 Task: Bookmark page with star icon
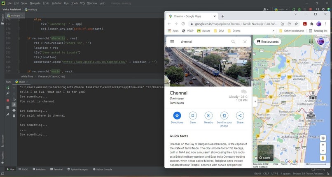tap(296, 24)
